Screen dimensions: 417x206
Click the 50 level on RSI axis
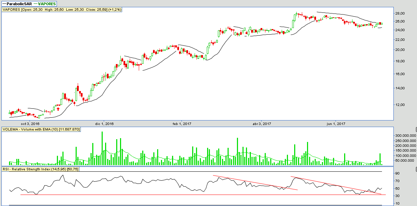click(397, 189)
